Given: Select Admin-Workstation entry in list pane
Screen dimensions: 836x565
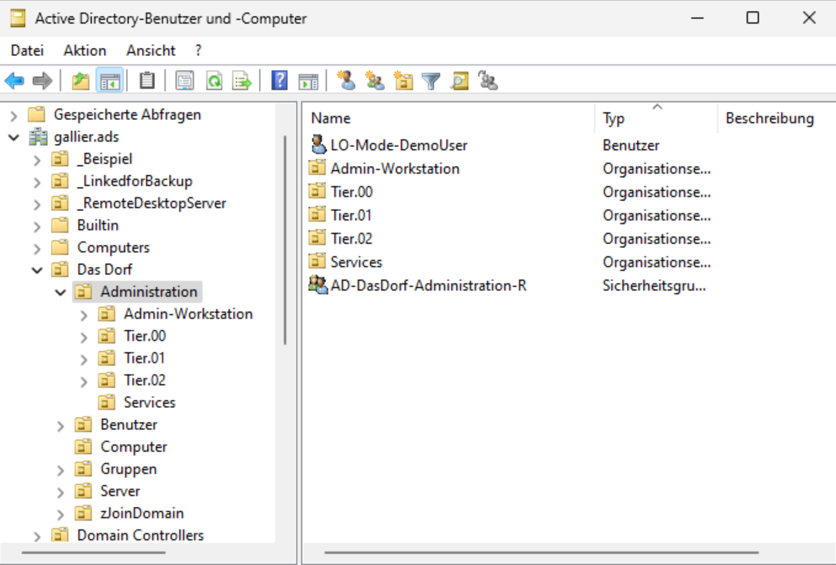Looking at the screenshot, I should pos(395,168).
